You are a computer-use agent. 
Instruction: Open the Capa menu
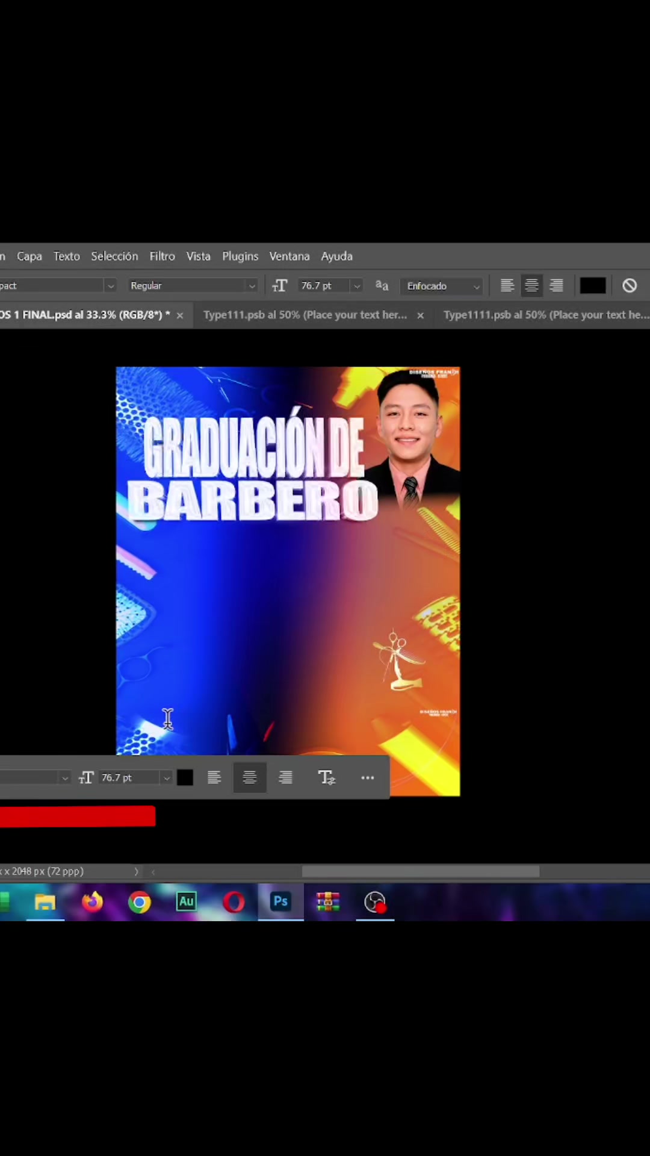point(29,256)
